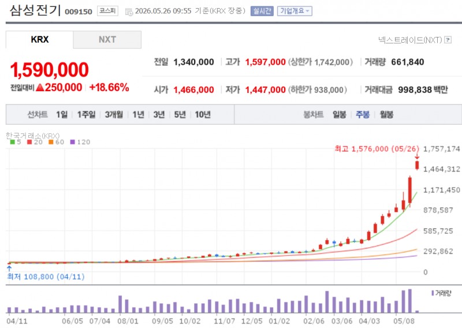Click the 최저 108,800 (04/11) label
Image resolution: width=462 pixels, height=328 pixels.
click(x=46, y=277)
